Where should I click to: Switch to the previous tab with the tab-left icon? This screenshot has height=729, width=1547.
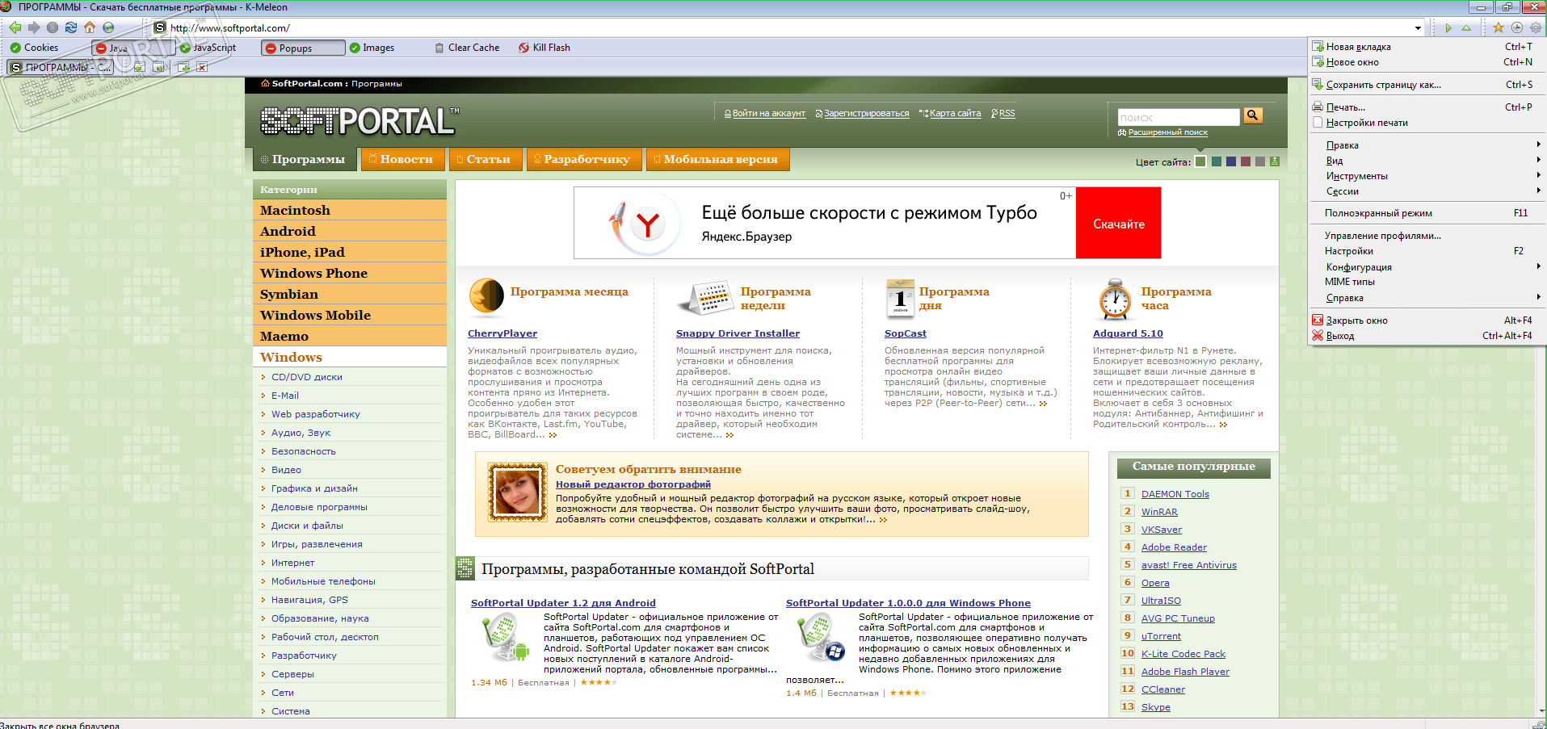pyautogui.click(x=140, y=68)
